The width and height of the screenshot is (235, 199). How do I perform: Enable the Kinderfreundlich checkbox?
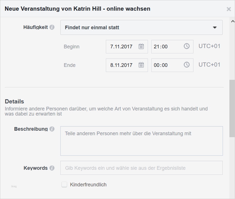coord(65,185)
